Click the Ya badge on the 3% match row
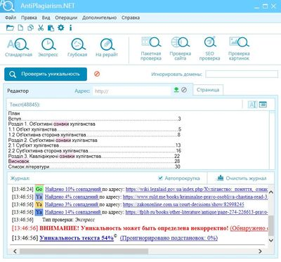 [x=39, y=204]
